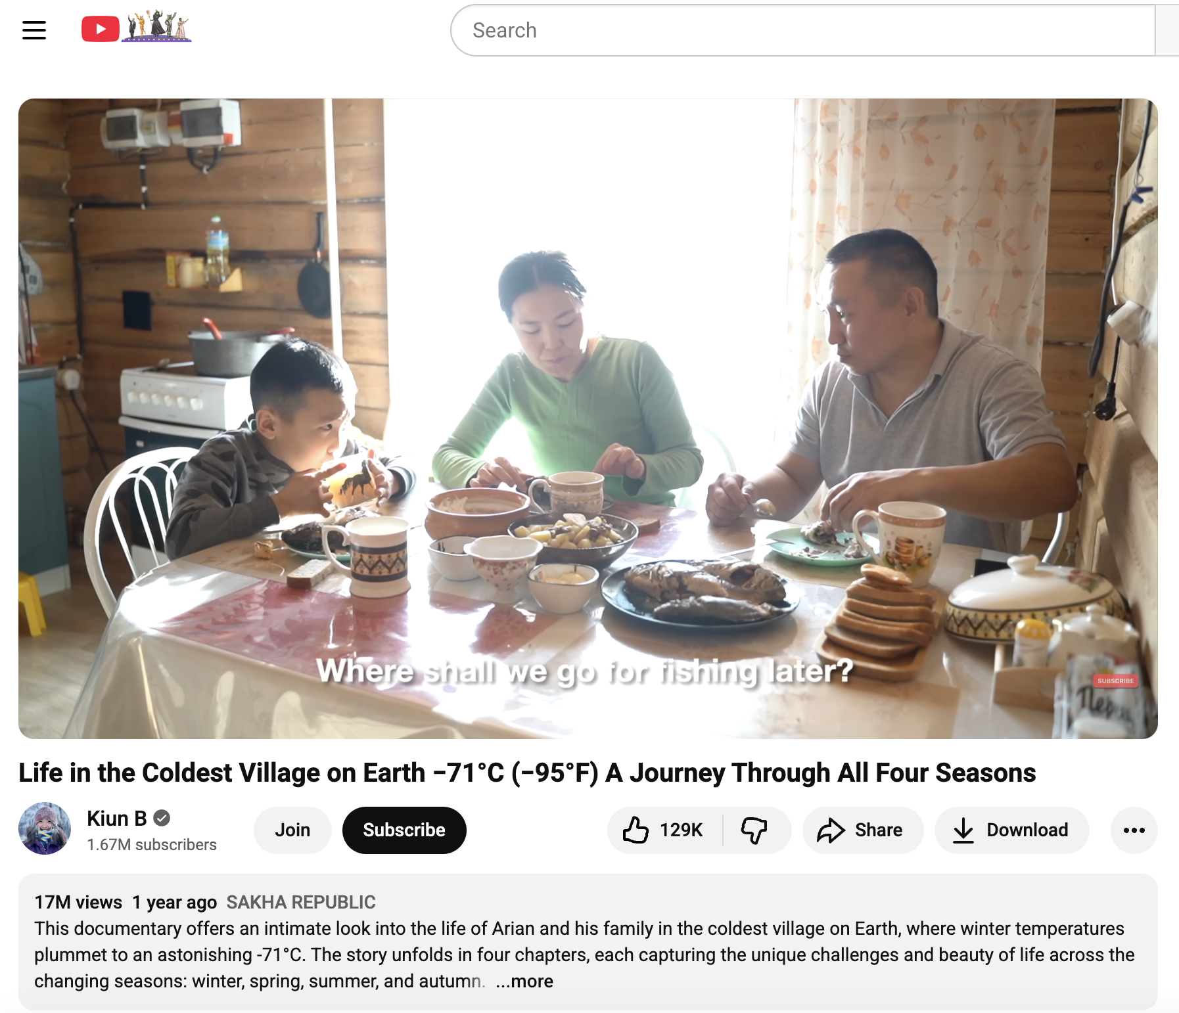
Task: Click the Download arrow icon
Action: pos(963,830)
